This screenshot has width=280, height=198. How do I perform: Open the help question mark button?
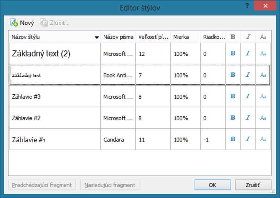pyautogui.click(x=247, y=6)
